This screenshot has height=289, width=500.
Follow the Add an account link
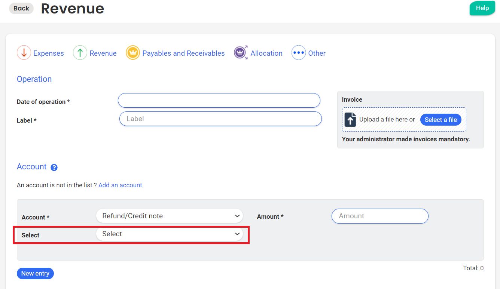point(120,185)
